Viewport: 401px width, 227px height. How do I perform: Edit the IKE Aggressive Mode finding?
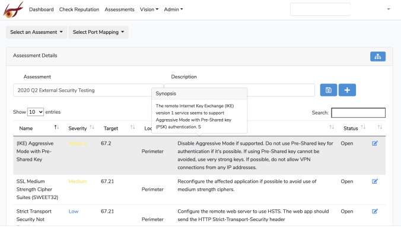(x=375, y=143)
